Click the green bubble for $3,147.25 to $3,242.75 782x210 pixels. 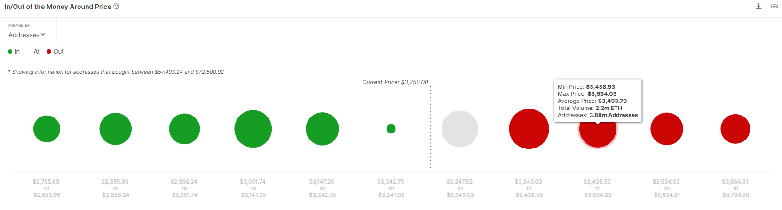[x=322, y=129]
